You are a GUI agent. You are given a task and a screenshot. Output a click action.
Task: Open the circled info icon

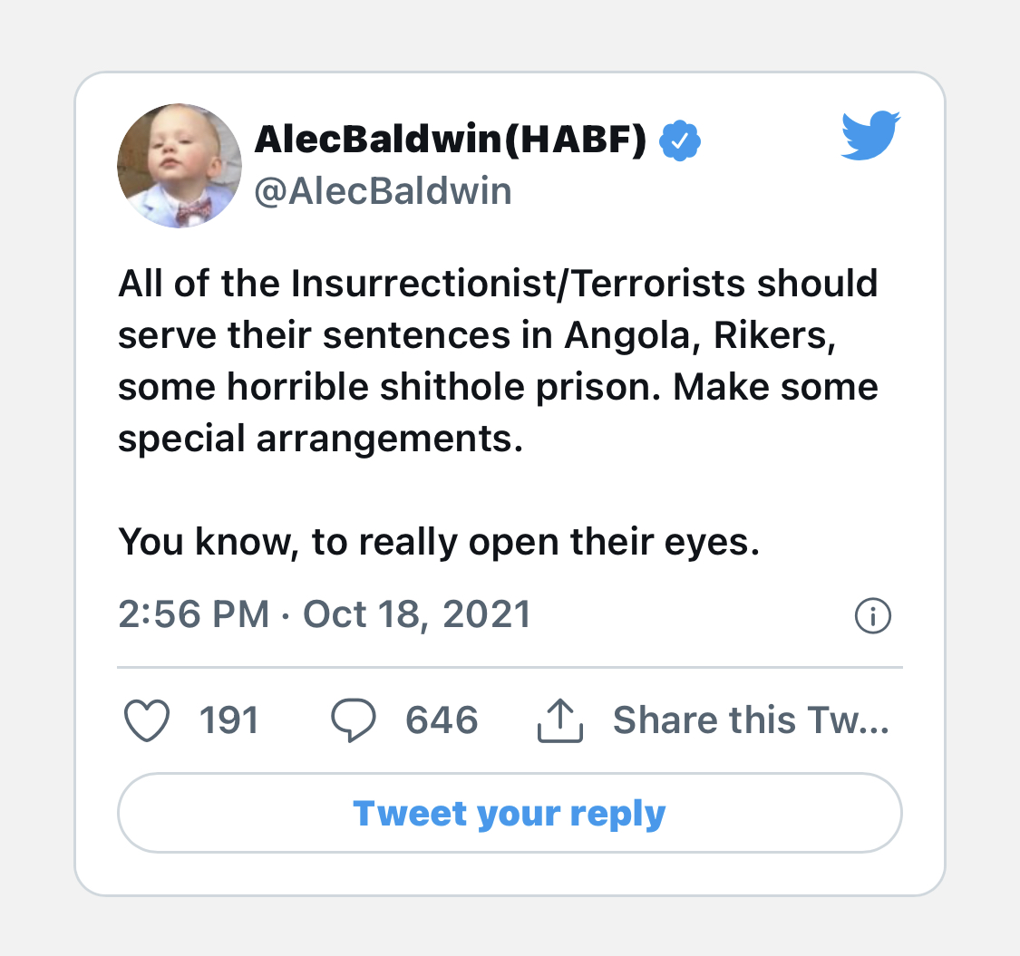[873, 616]
